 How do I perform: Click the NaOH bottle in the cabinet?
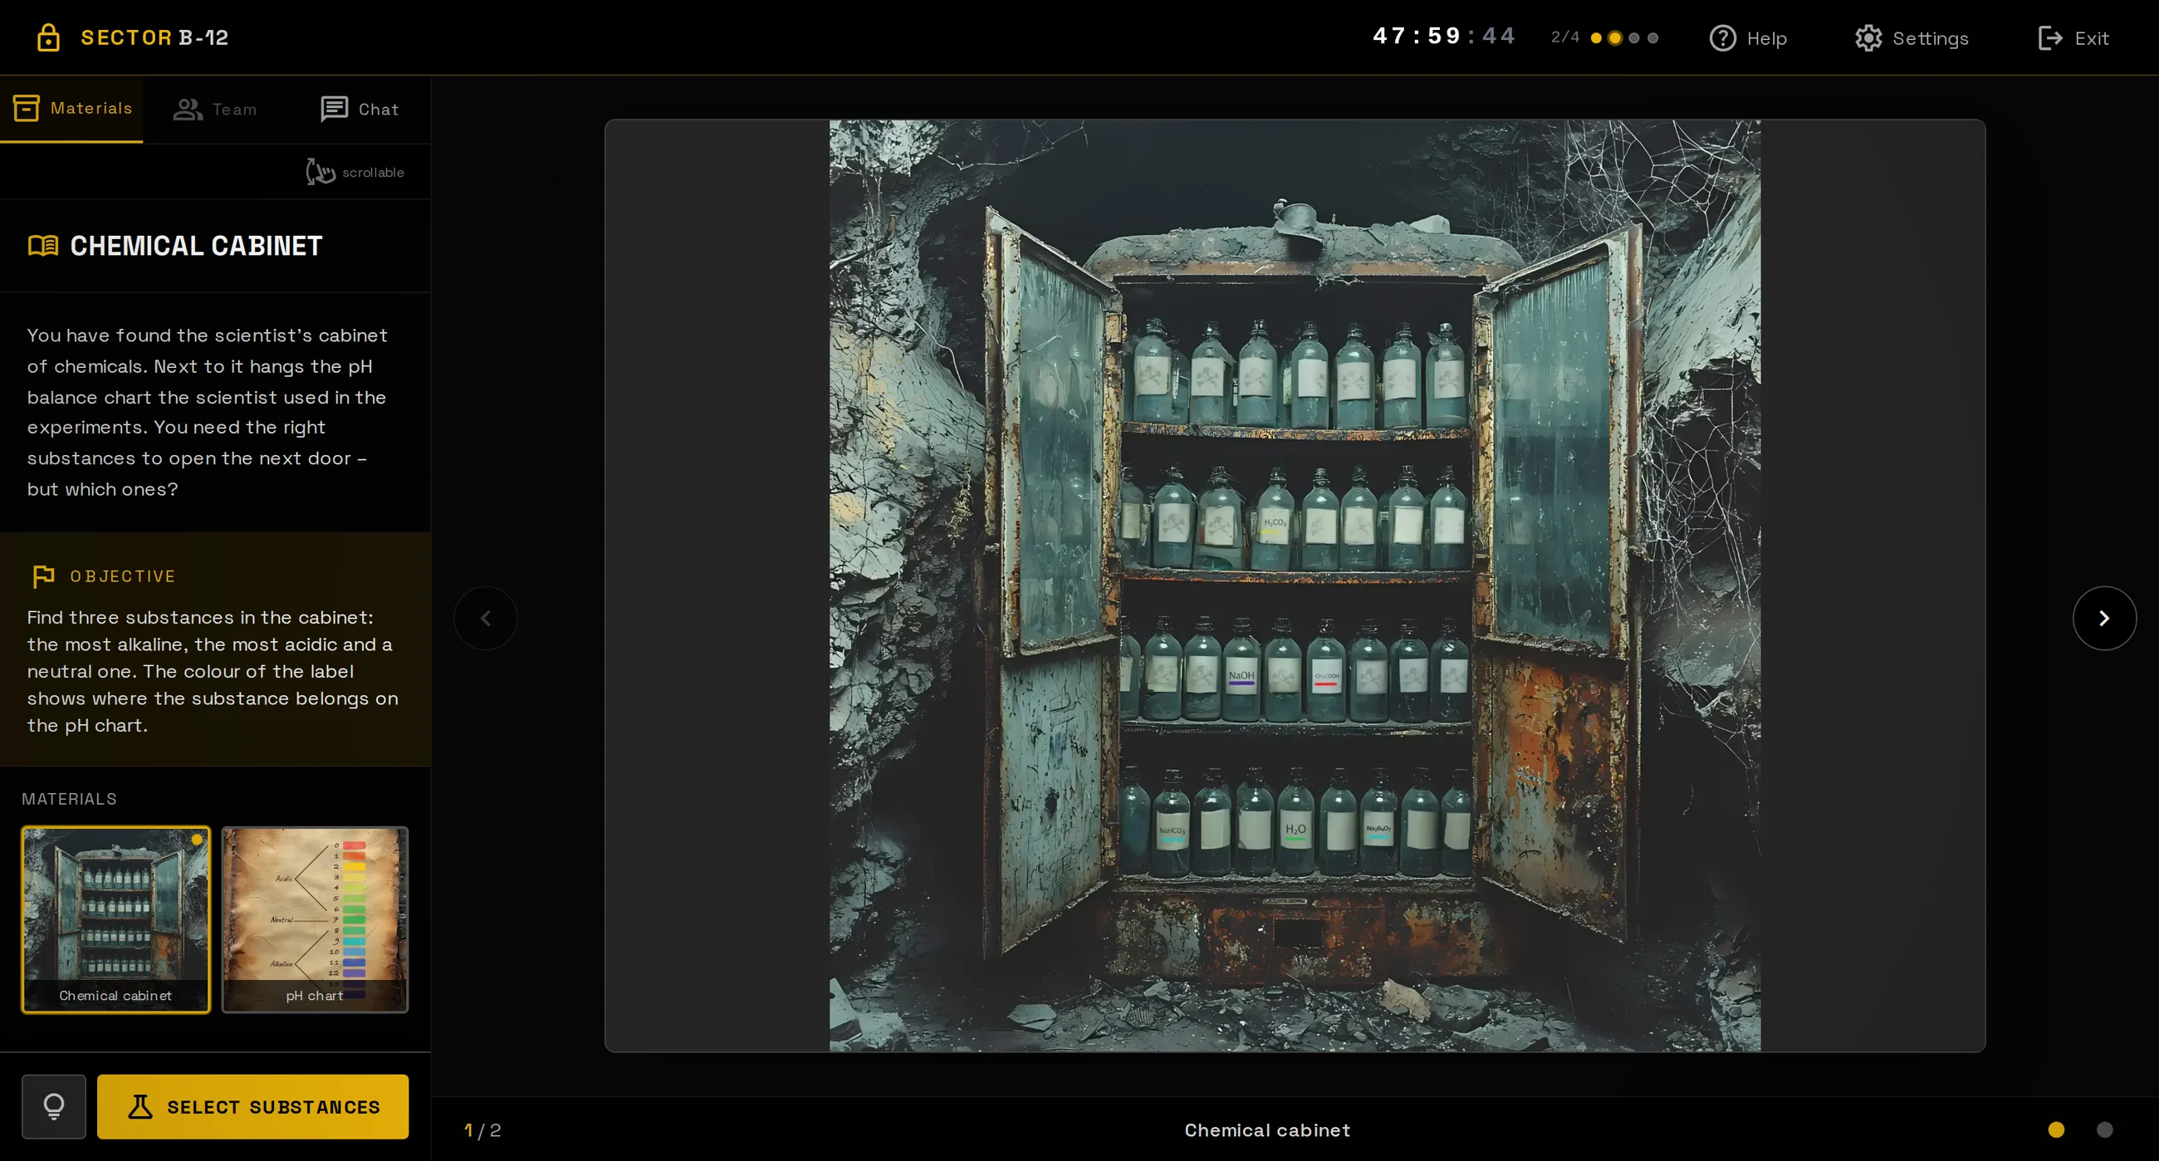[x=1241, y=673]
